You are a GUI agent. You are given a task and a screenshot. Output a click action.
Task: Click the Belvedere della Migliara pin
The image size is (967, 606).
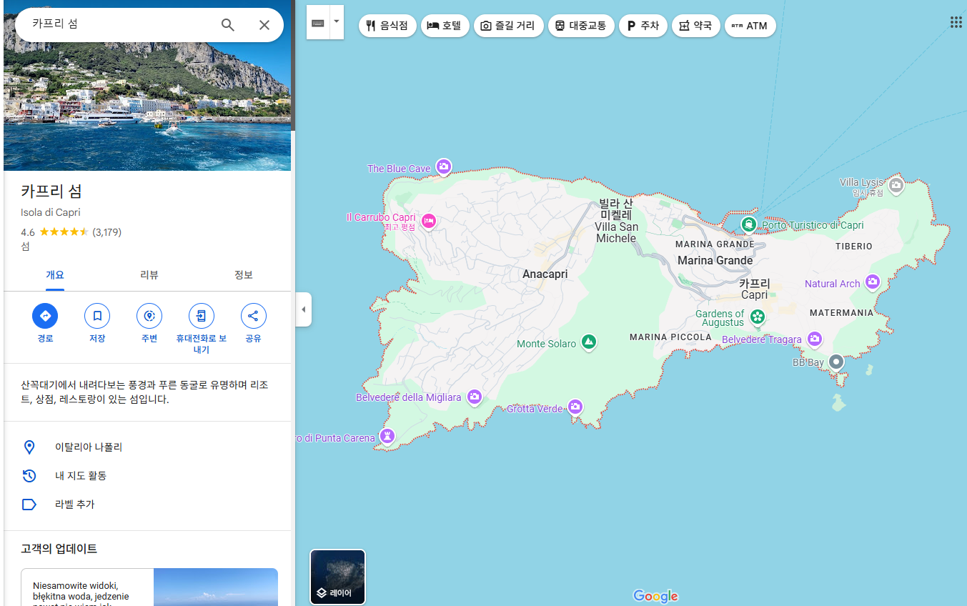coord(475,397)
